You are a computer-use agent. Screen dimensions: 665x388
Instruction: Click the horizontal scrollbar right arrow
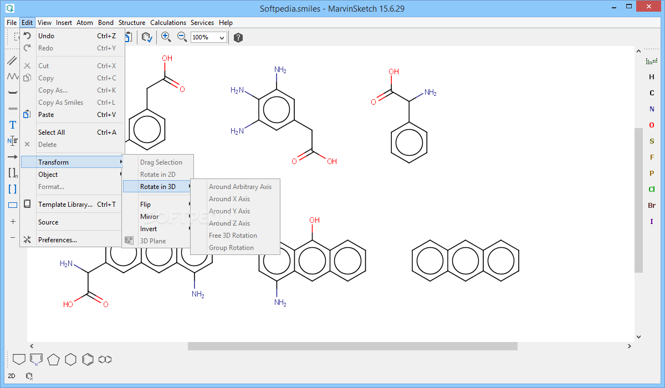(630, 346)
